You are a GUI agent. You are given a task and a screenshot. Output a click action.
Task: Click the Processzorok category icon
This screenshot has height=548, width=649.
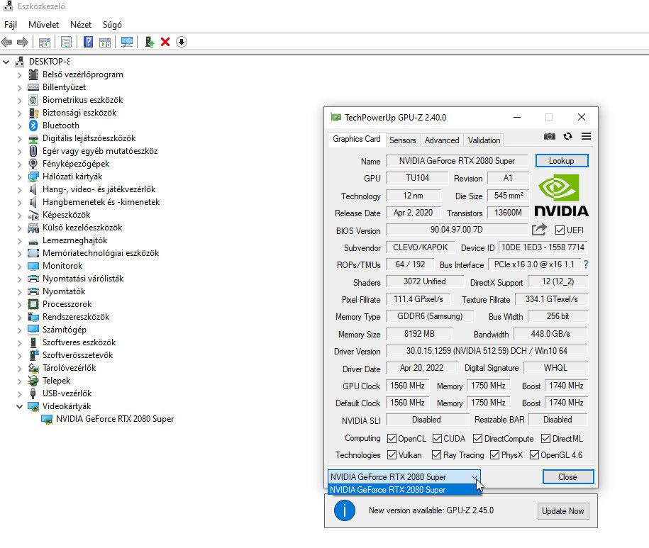33,304
